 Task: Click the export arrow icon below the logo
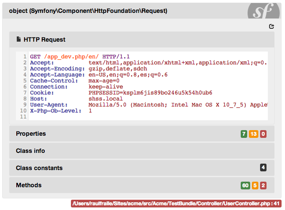[x=271, y=27]
